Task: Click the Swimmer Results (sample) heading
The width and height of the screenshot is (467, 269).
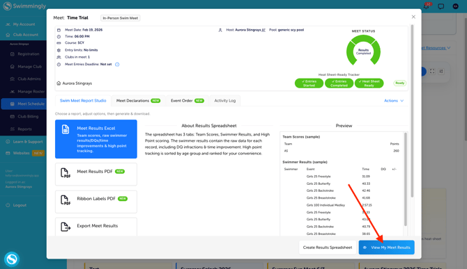Action: [305, 162]
